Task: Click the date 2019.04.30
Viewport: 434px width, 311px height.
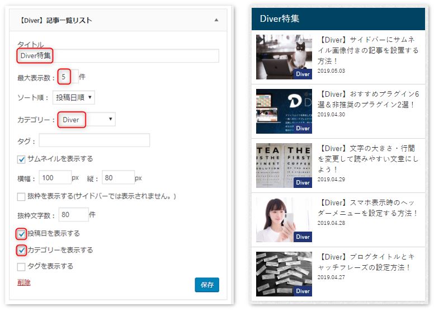Action: tap(331, 114)
